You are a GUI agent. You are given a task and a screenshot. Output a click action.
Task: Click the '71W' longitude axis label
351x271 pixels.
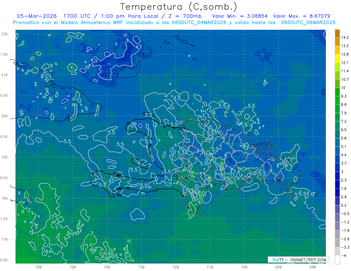click(210, 267)
